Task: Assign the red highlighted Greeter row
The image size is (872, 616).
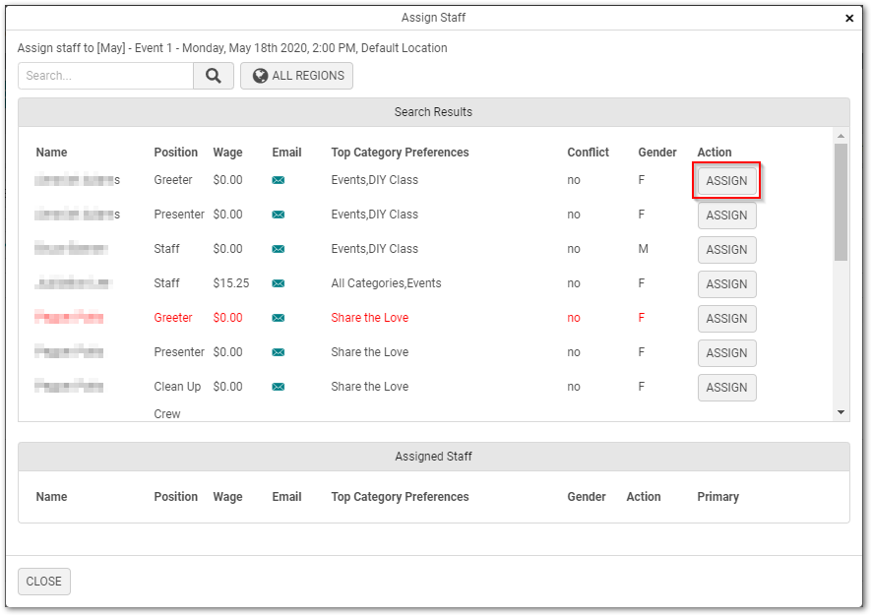Action: (727, 319)
